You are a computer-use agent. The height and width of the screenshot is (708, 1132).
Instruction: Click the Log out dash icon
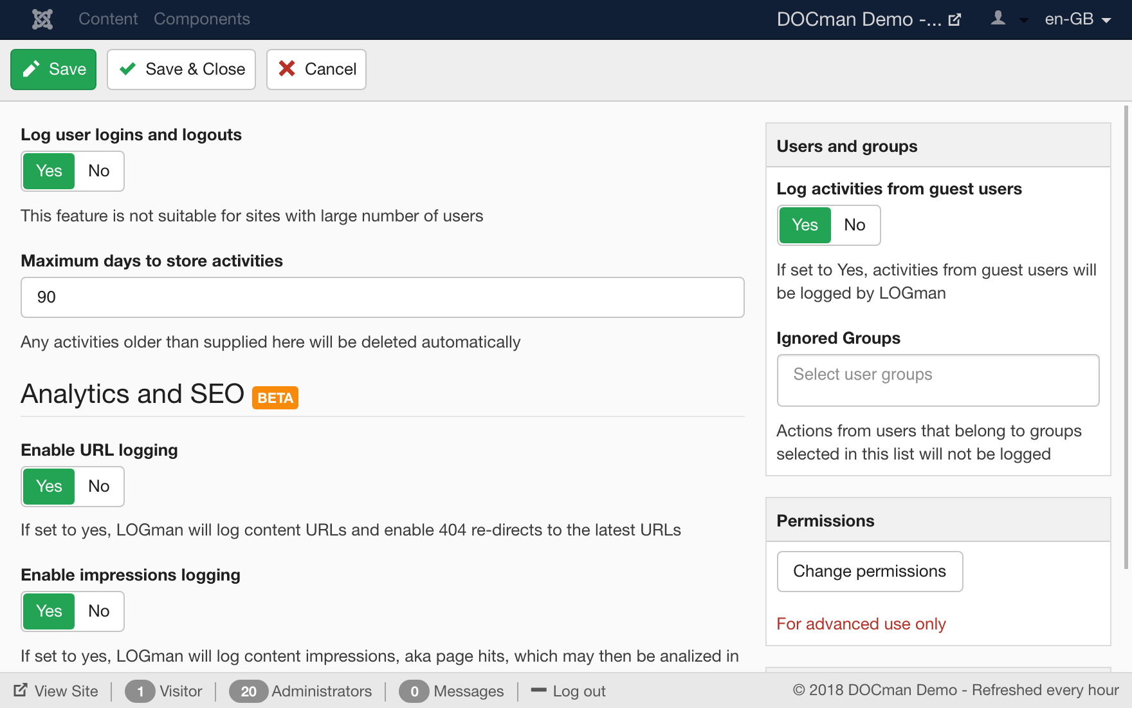tap(538, 690)
